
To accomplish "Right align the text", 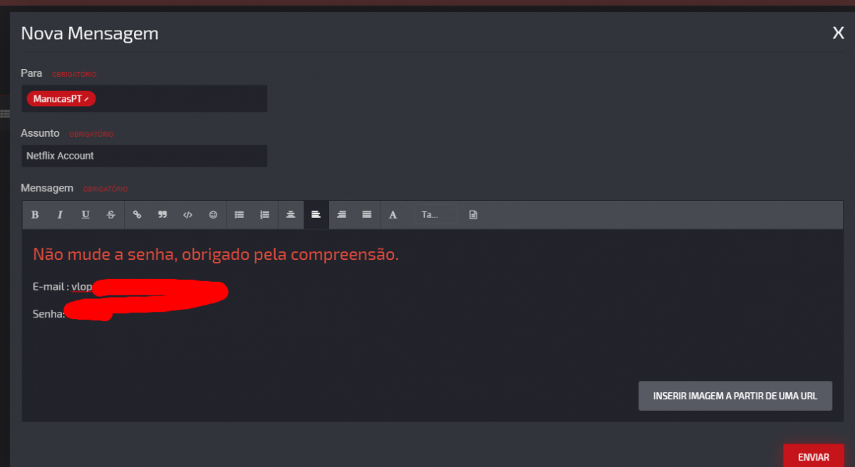I will coord(342,214).
